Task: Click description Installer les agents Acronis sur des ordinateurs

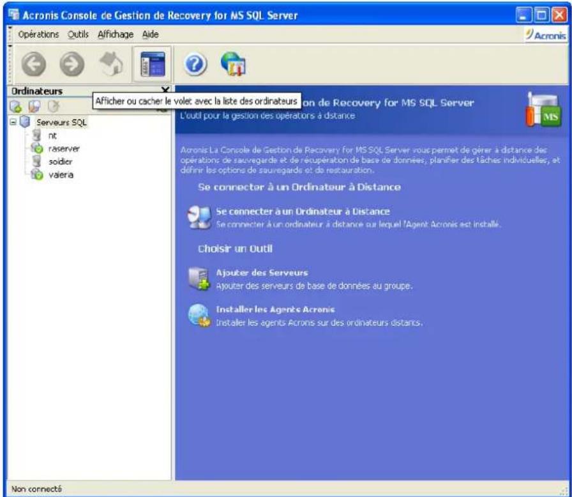Action: point(319,323)
